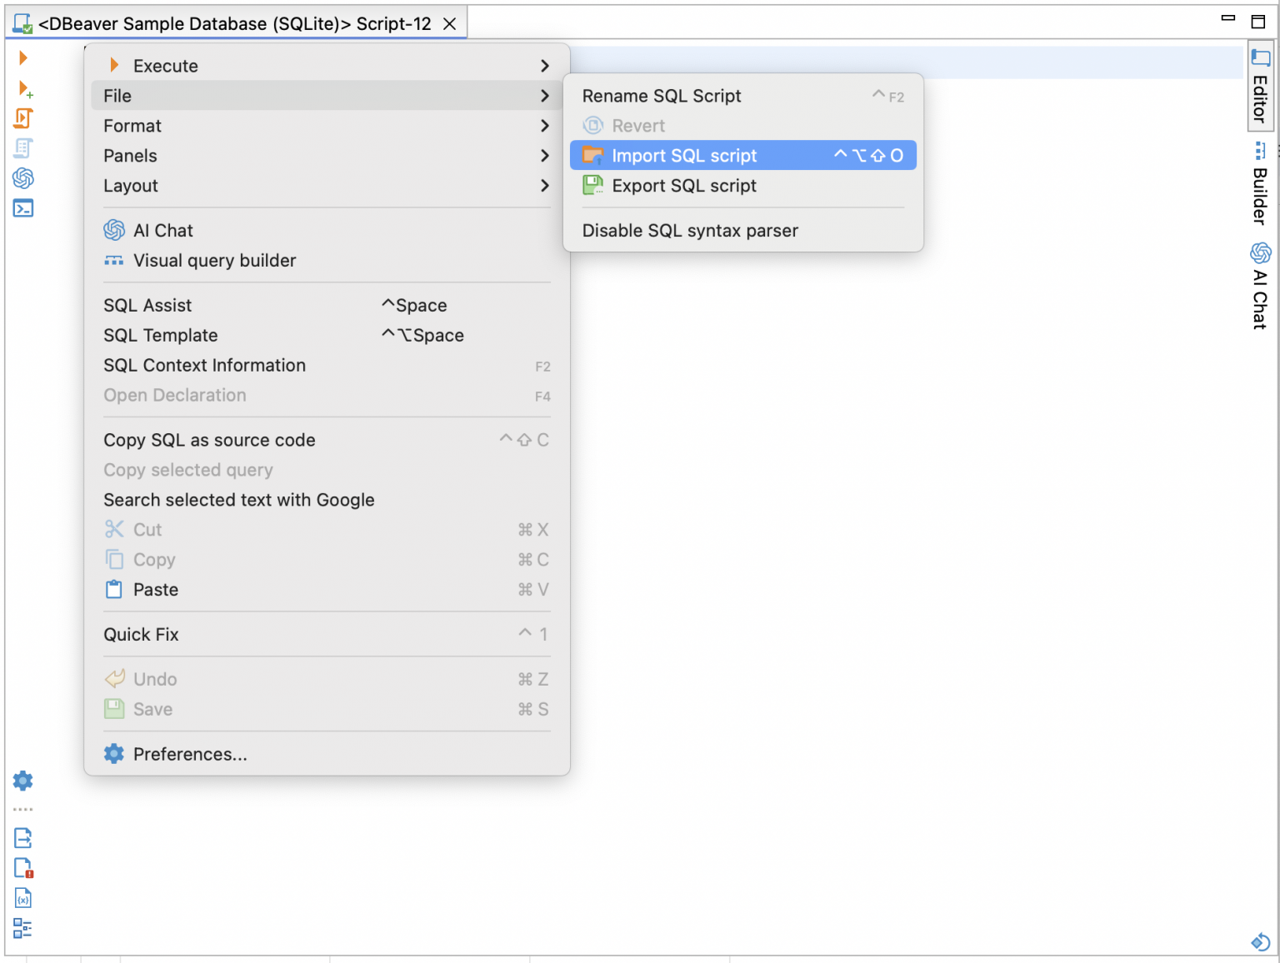Viewport: 1280px width, 963px height.
Task: Open the AI Chat vertical tab on right
Action: (1260, 287)
